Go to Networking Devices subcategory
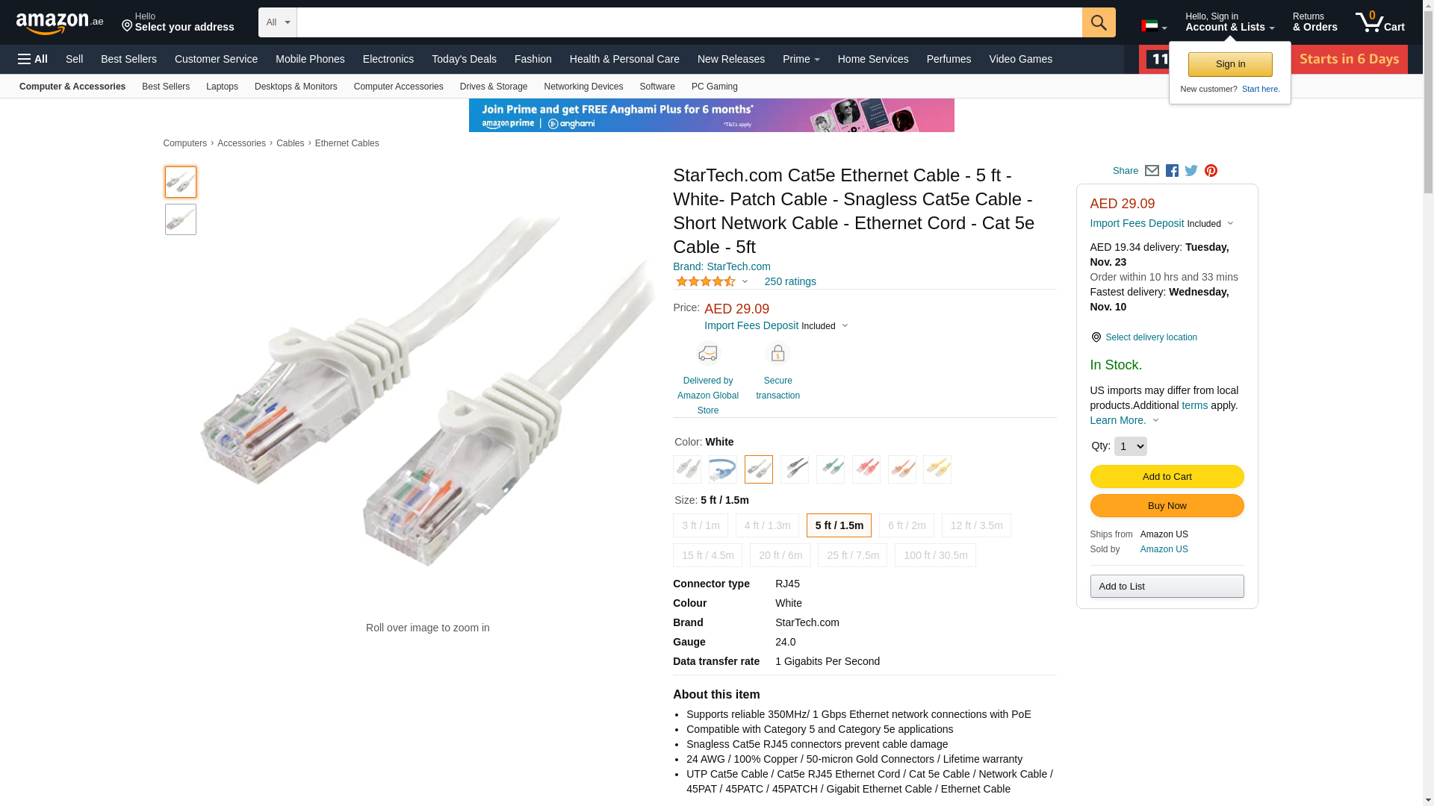This screenshot has width=1434, height=806. (583, 87)
